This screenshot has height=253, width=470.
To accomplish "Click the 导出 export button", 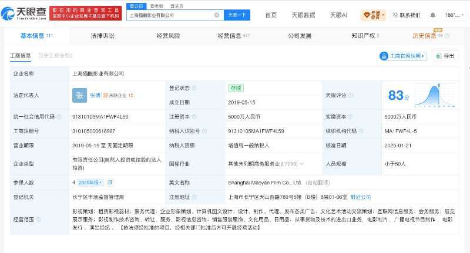I will pyautogui.click(x=445, y=56).
